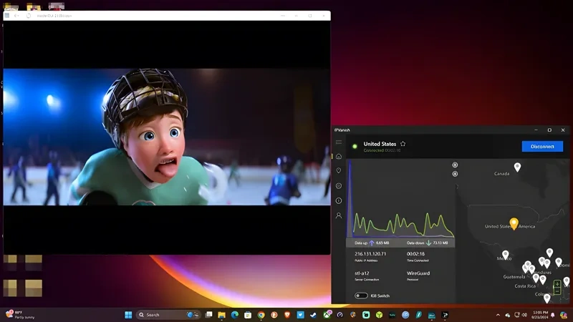Open the notifications bell in taskbar
Screen dimensions: 573x322
(553, 315)
